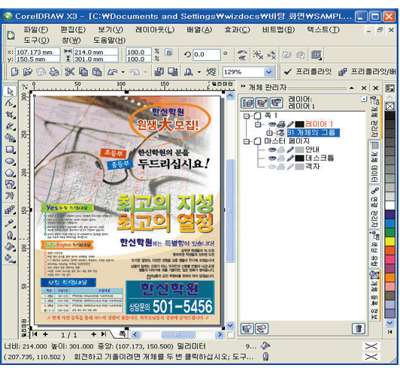Click New Layer button in object manager
The height and width of the screenshot is (368, 400).
(247, 328)
